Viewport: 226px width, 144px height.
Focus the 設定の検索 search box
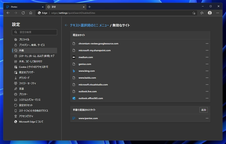[34, 32]
